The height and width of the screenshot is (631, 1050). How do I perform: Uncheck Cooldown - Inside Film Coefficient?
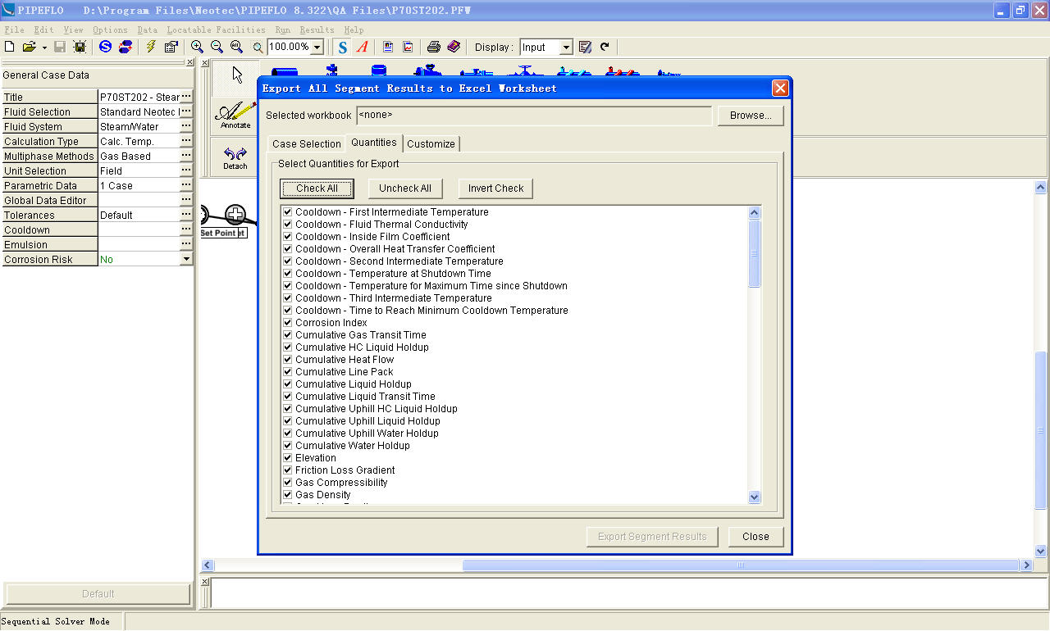tap(288, 236)
